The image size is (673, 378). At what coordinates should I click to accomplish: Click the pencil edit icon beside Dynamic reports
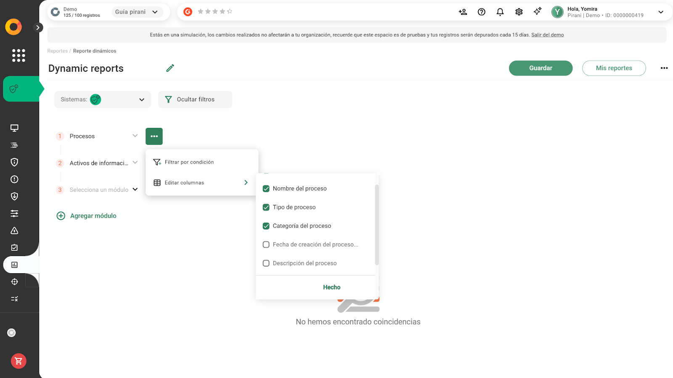(x=170, y=68)
